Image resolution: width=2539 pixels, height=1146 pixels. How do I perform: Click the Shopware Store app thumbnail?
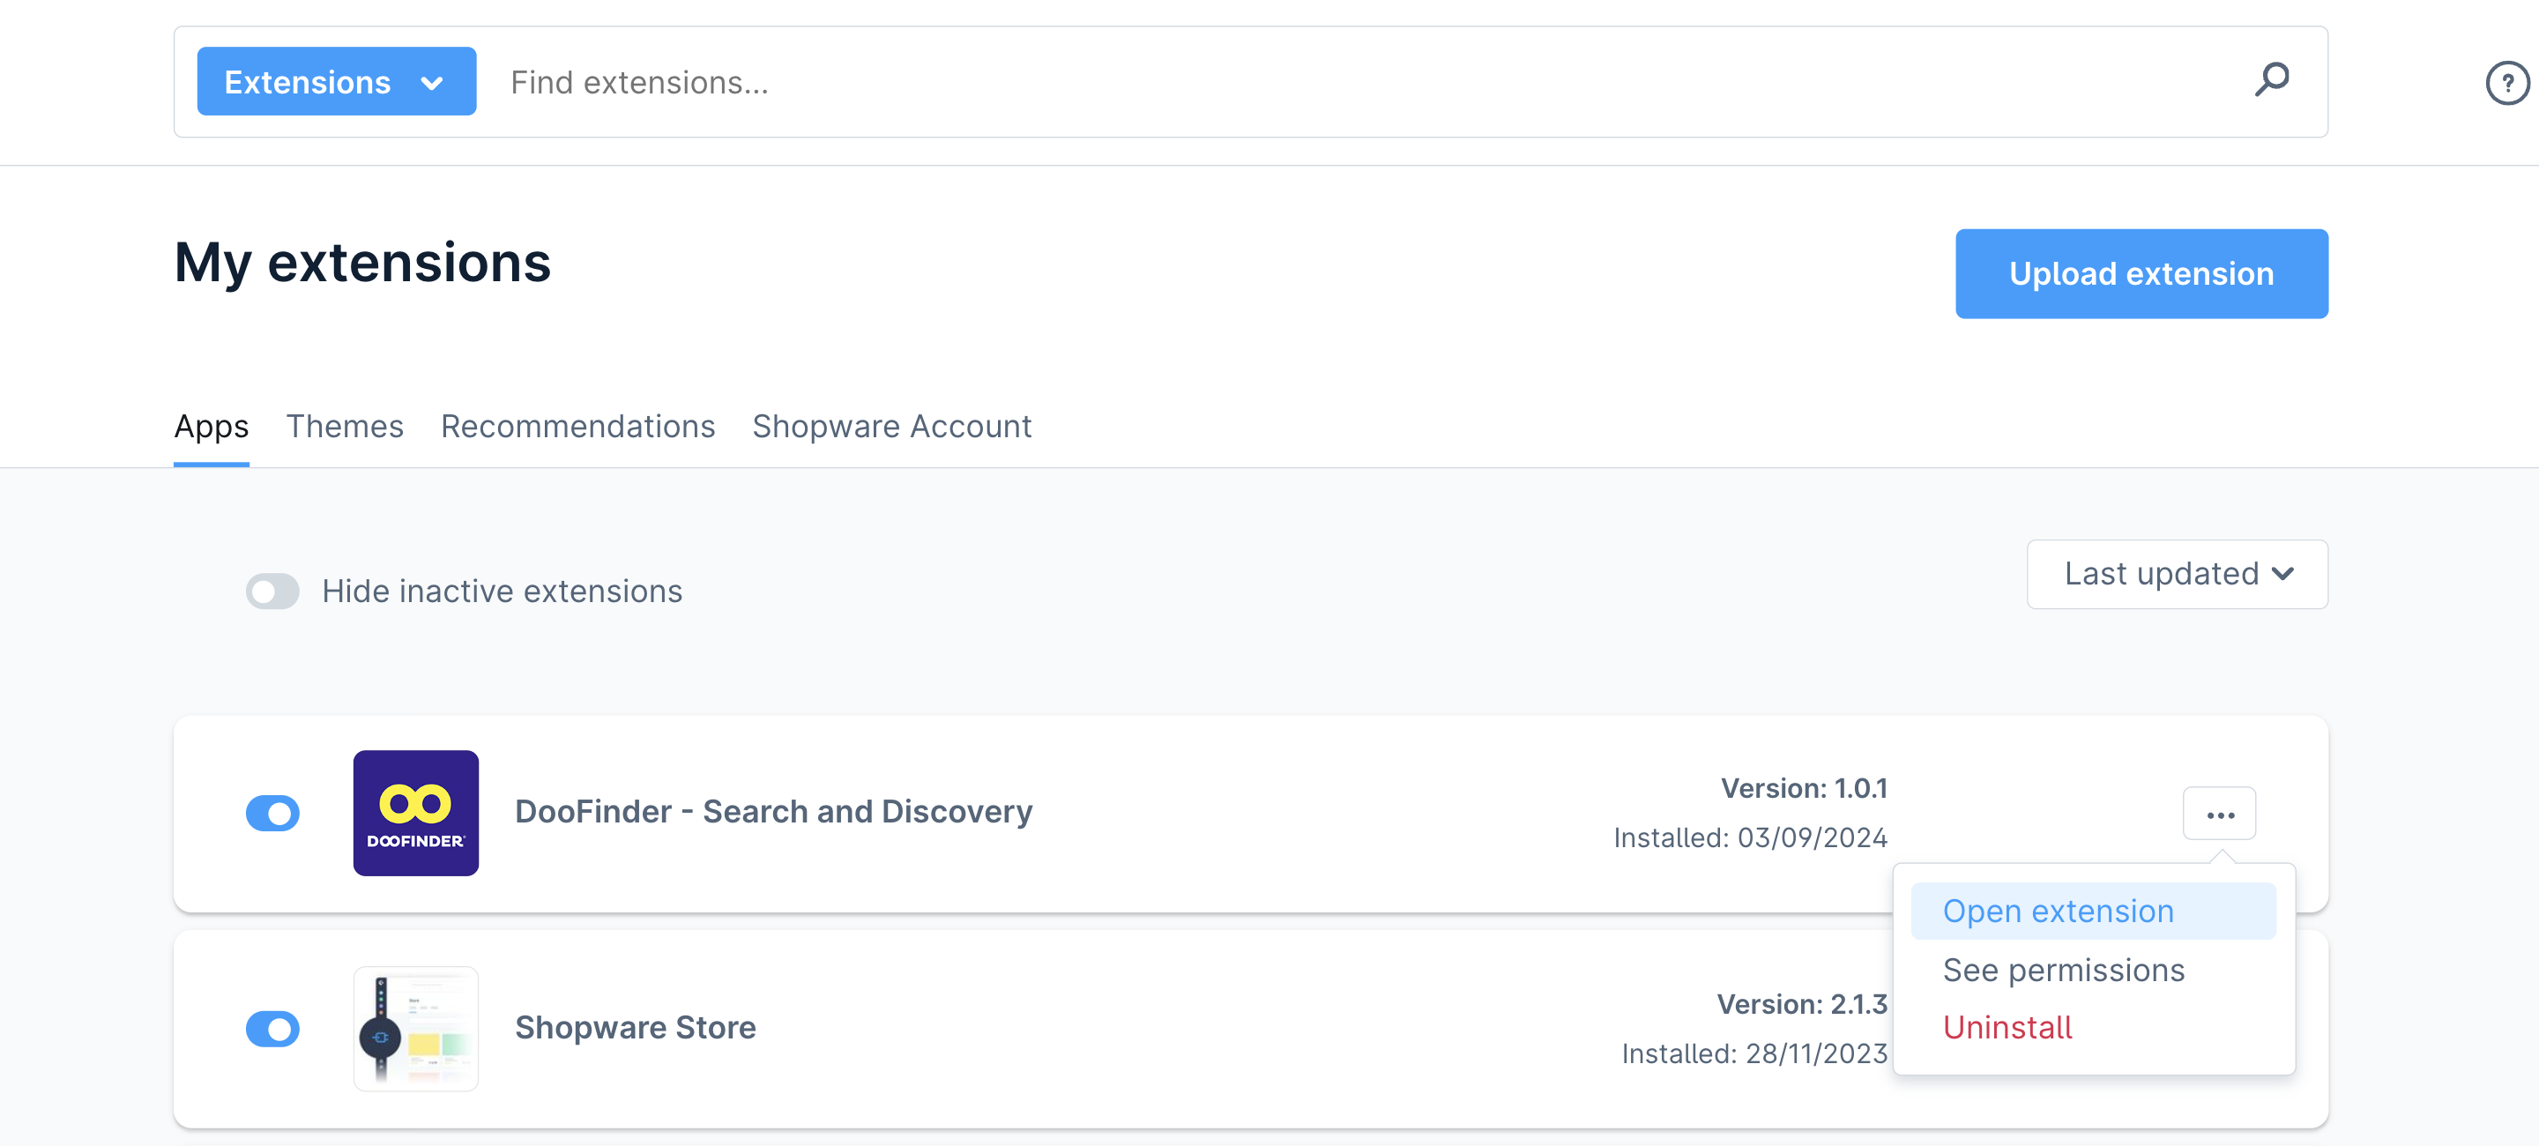[416, 1029]
